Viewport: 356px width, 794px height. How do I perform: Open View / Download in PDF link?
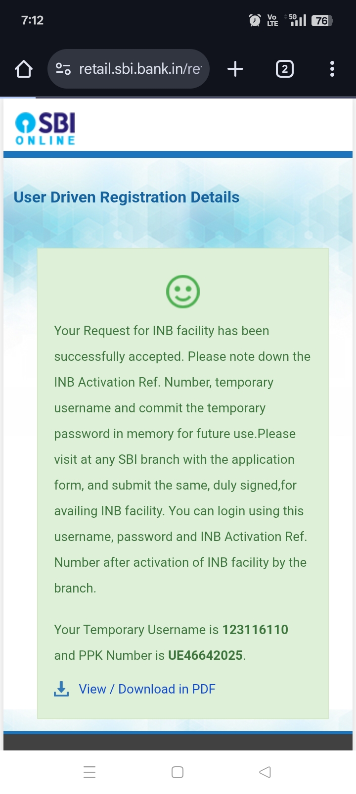click(x=147, y=689)
